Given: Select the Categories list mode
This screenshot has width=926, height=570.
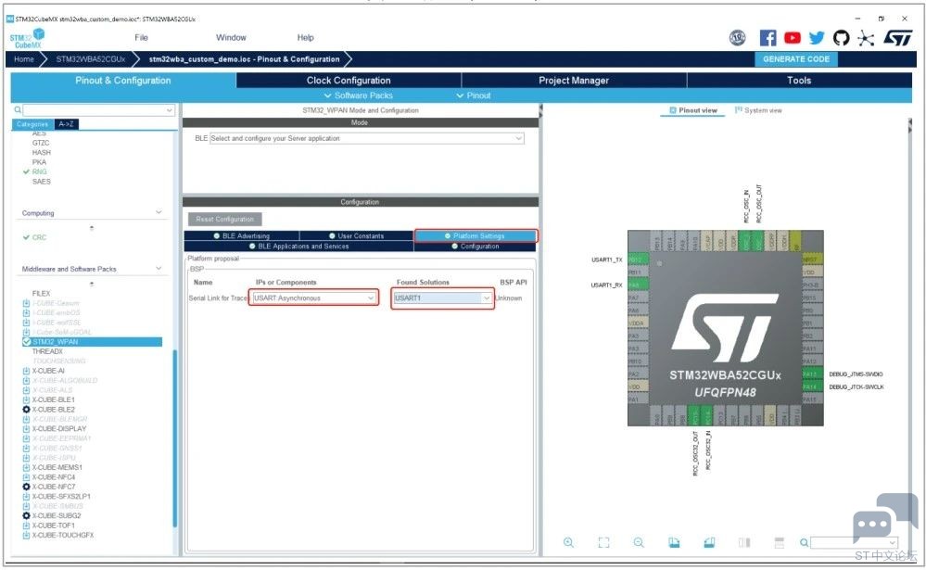Looking at the screenshot, I should (32, 124).
